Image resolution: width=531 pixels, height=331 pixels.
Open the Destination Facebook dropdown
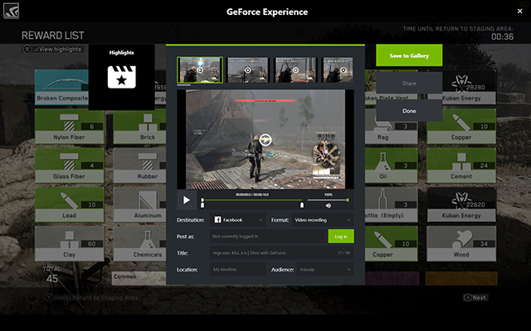coord(238,220)
